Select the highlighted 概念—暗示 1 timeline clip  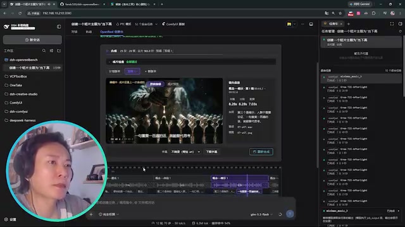240,178
